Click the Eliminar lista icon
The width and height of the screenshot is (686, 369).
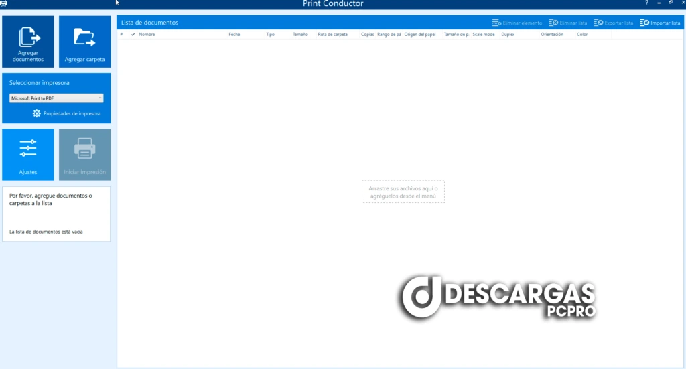553,23
